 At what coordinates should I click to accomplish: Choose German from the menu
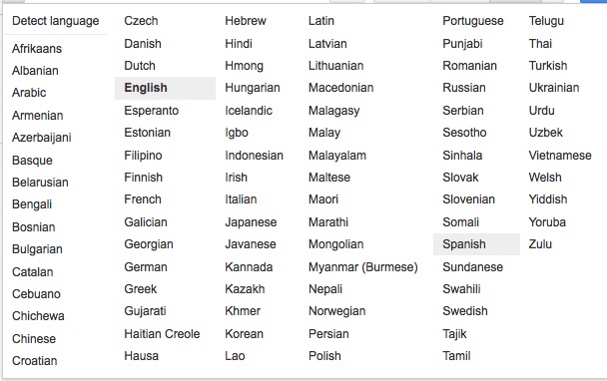(x=146, y=267)
